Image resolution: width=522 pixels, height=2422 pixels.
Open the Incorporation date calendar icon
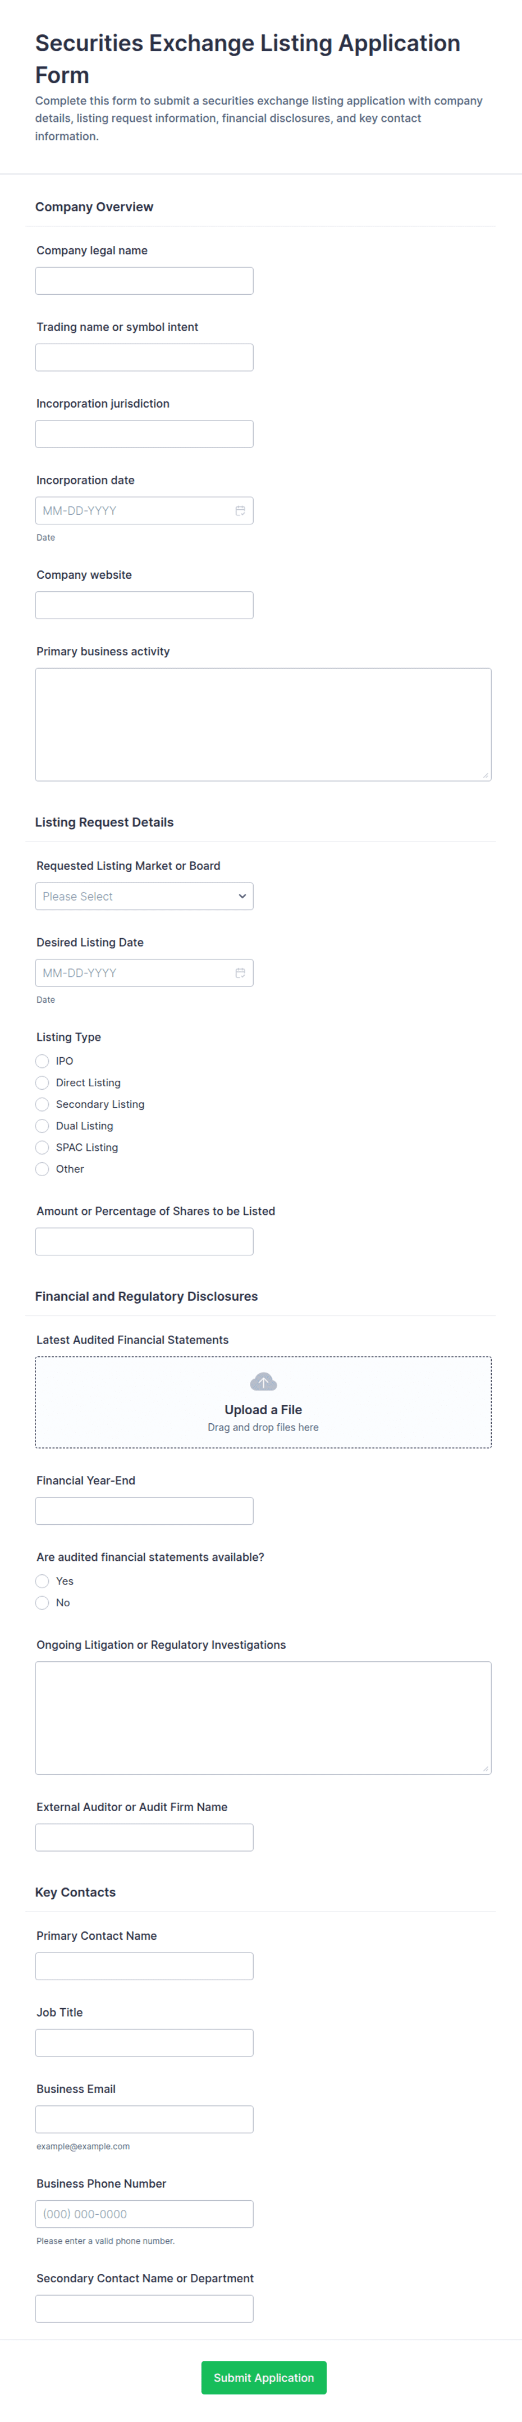coord(240,510)
